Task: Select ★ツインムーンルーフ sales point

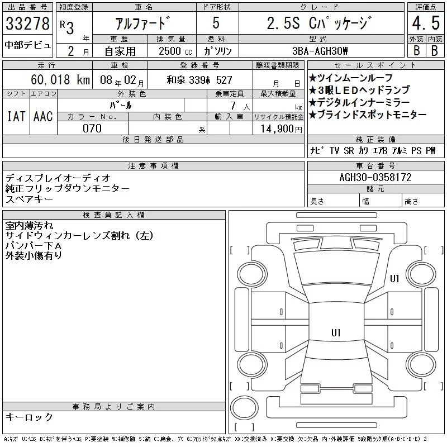Action: (x=351, y=78)
